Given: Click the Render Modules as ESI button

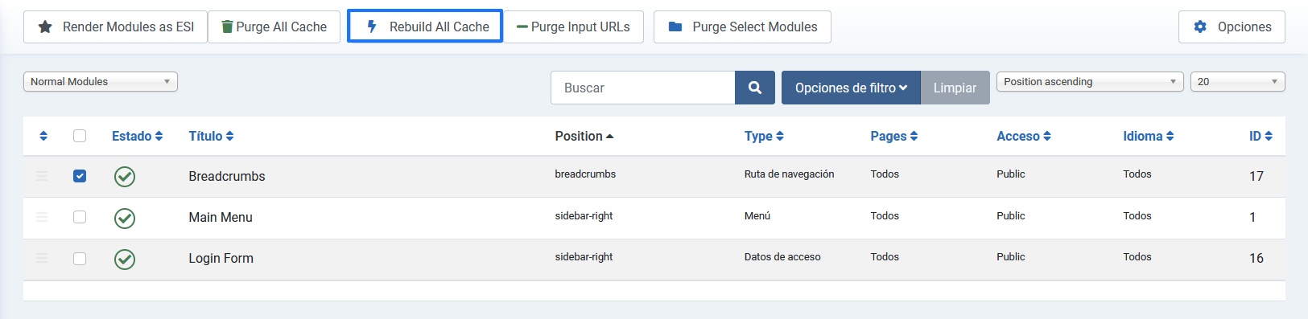Looking at the screenshot, I should click(x=116, y=27).
